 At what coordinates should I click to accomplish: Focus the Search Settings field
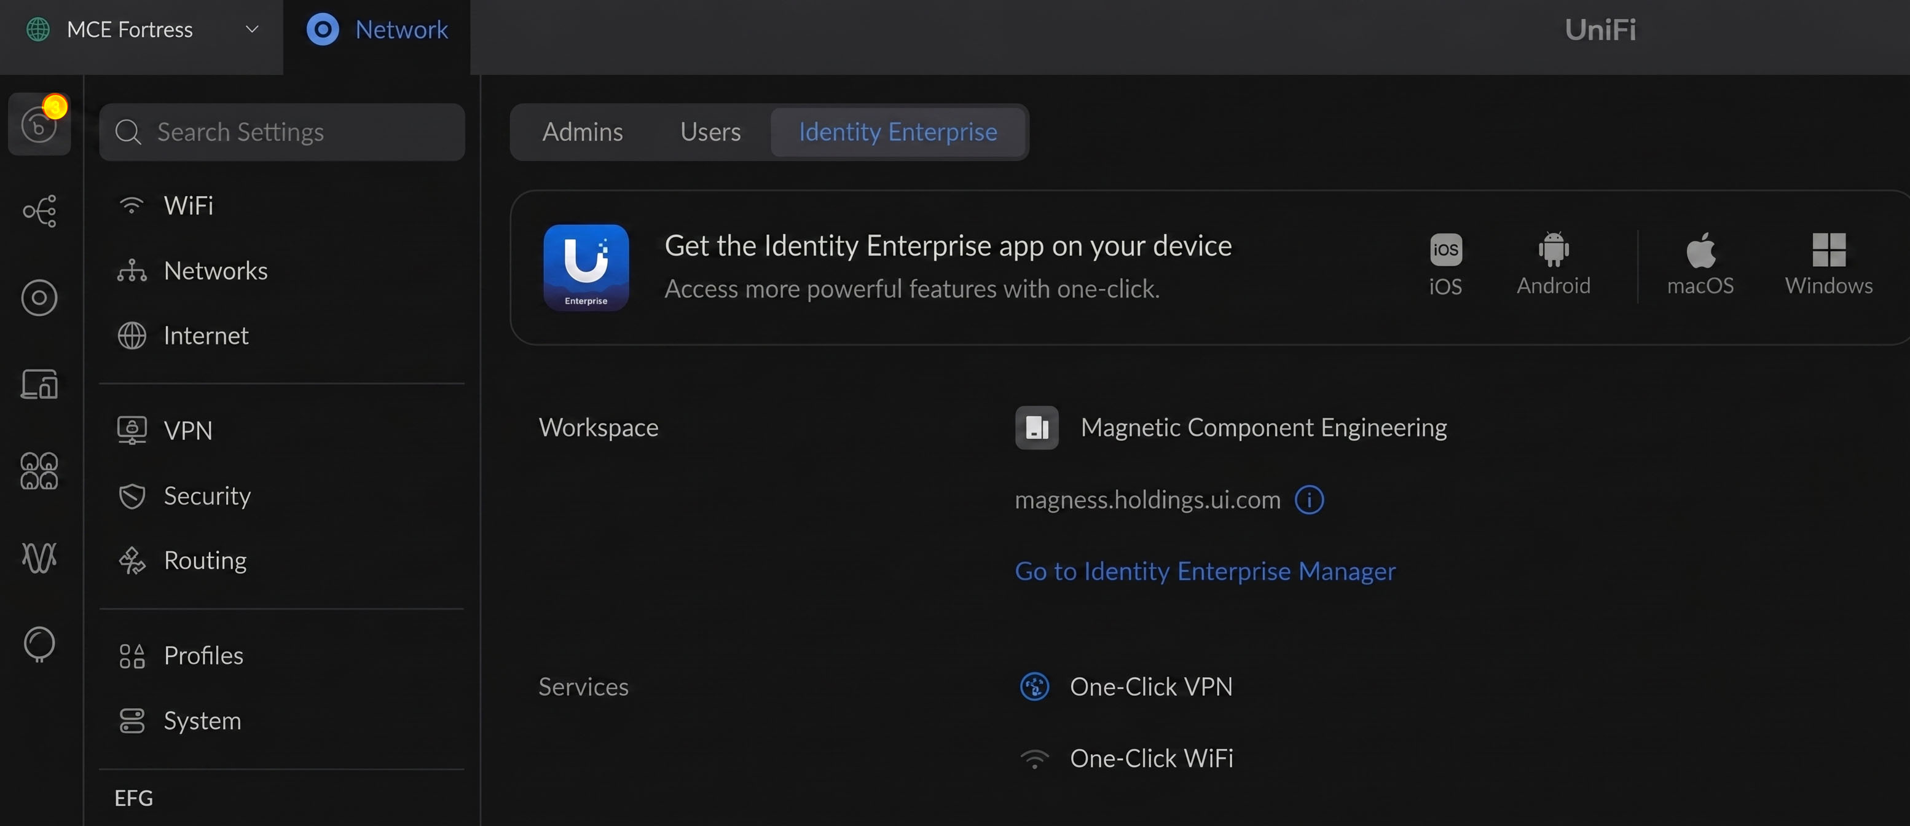[281, 132]
